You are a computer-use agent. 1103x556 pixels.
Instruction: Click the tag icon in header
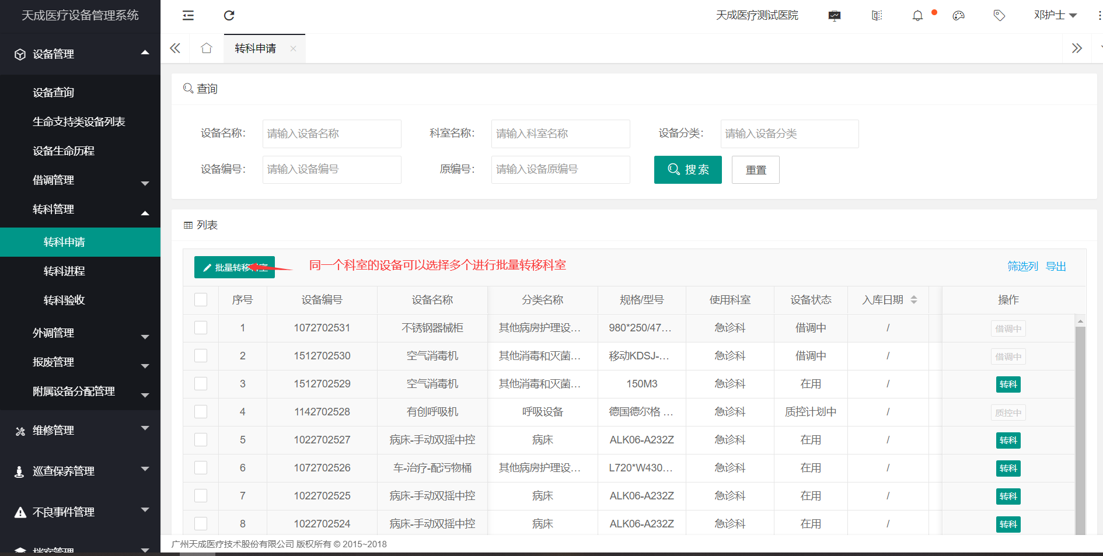(999, 16)
